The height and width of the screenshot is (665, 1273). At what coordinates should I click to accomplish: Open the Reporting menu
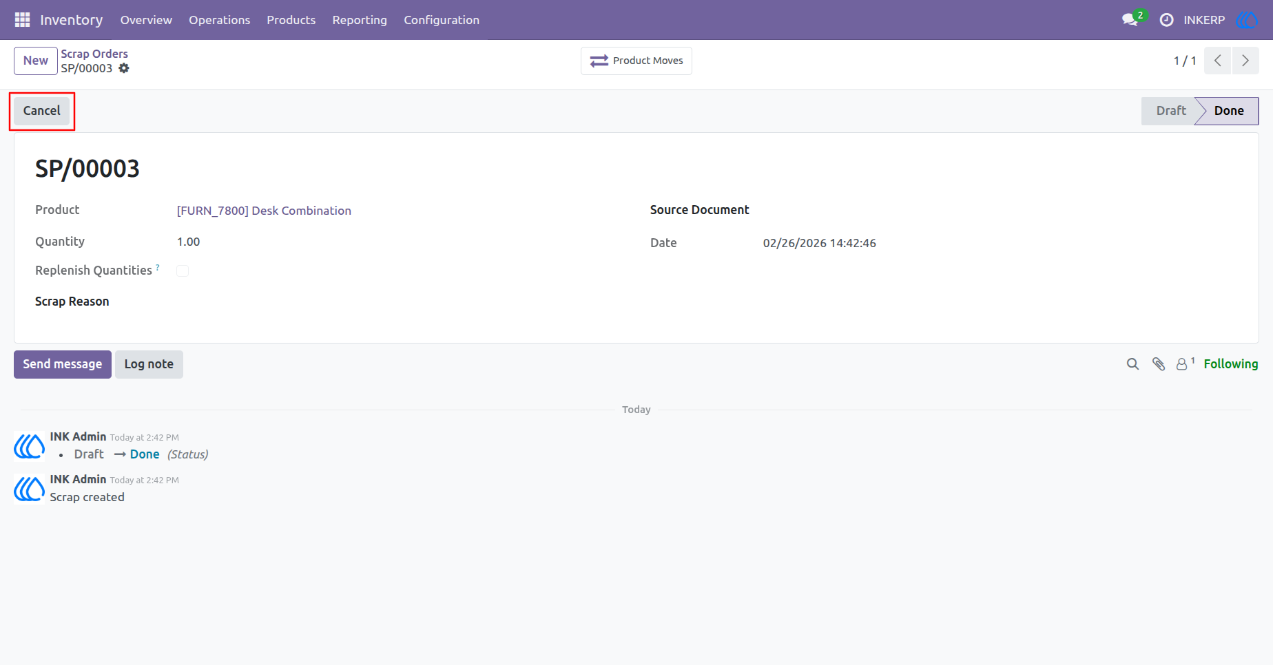click(x=360, y=20)
